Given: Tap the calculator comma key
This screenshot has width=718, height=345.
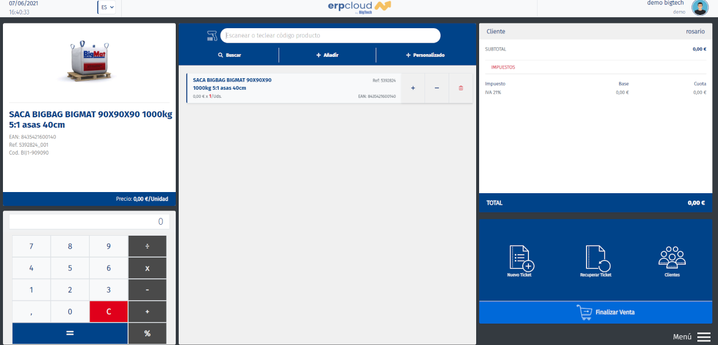Looking at the screenshot, I should click(x=31, y=312).
